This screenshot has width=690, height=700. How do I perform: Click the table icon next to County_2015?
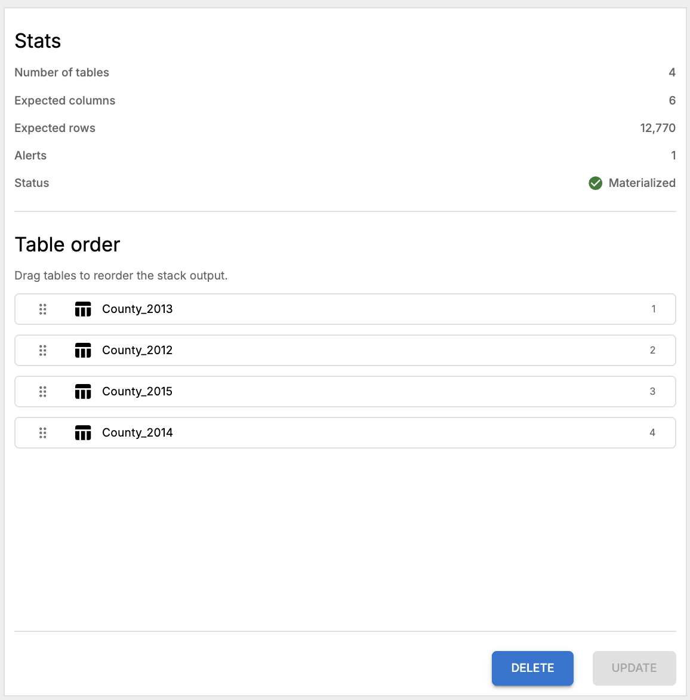pos(83,392)
